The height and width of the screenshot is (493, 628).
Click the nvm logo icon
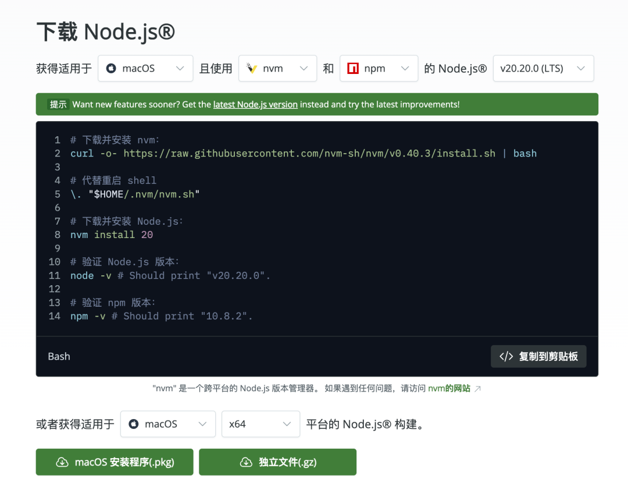coord(251,69)
